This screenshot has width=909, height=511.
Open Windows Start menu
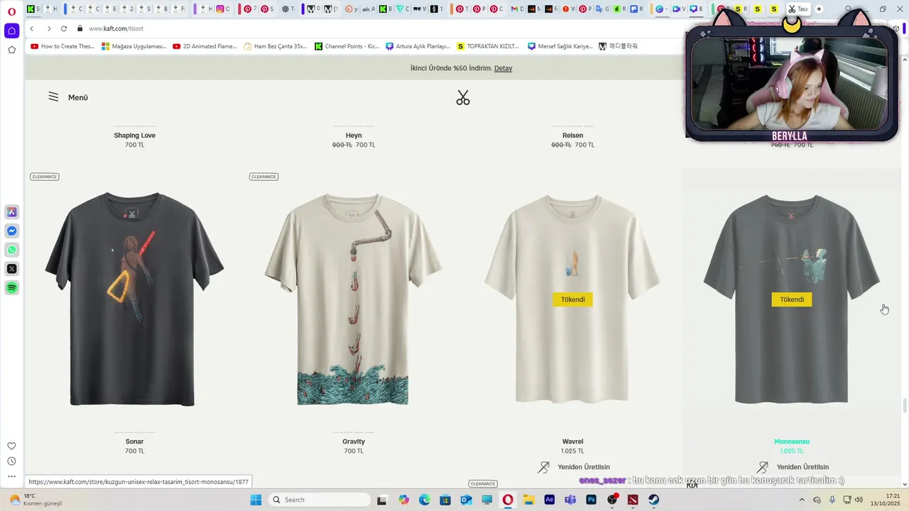click(x=256, y=500)
